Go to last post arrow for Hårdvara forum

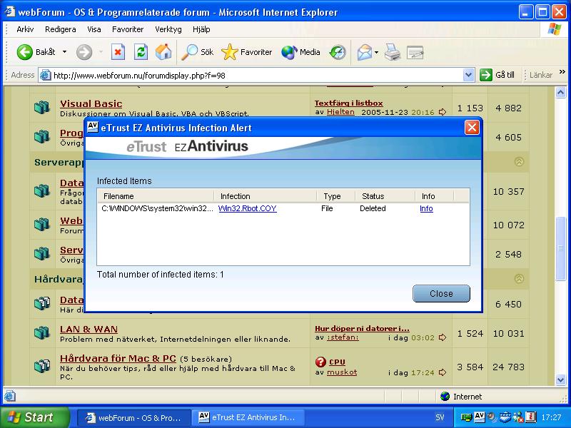coord(443,372)
